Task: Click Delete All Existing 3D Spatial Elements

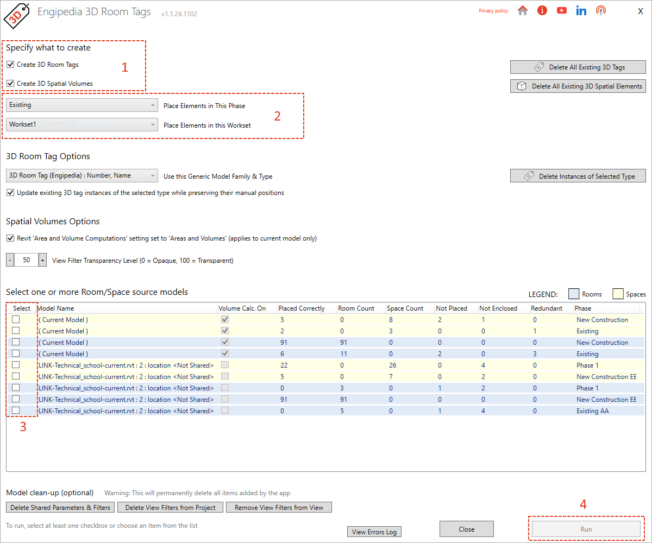Action: point(578,86)
